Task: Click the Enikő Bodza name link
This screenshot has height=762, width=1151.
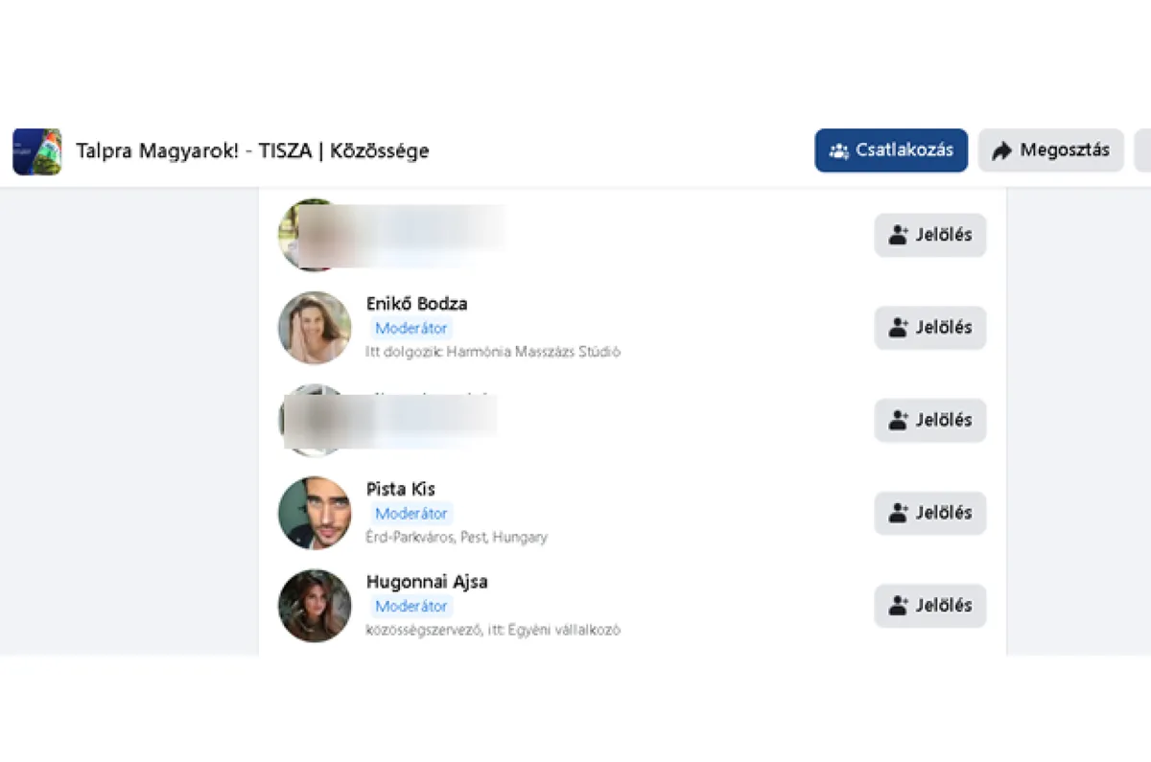Action: [416, 304]
